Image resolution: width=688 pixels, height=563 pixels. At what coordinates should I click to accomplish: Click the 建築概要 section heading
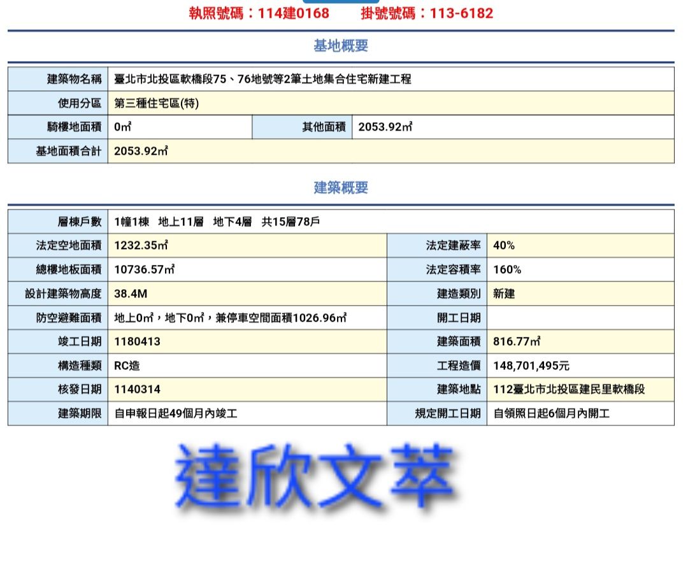(341, 188)
